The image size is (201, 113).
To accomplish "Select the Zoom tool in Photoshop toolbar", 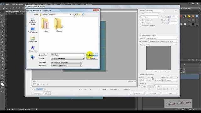I will (2, 78).
